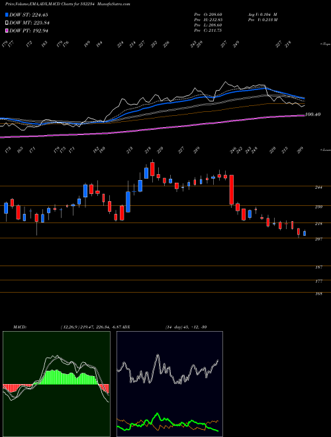The width and height of the screenshot is (331, 437).
Task: Click the 'MACD:' indicator label
Action: (20, 327)
